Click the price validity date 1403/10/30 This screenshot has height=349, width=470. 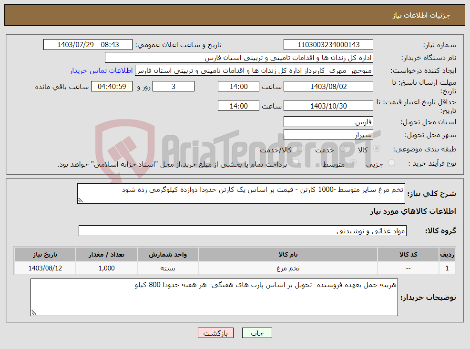(328, 106)
